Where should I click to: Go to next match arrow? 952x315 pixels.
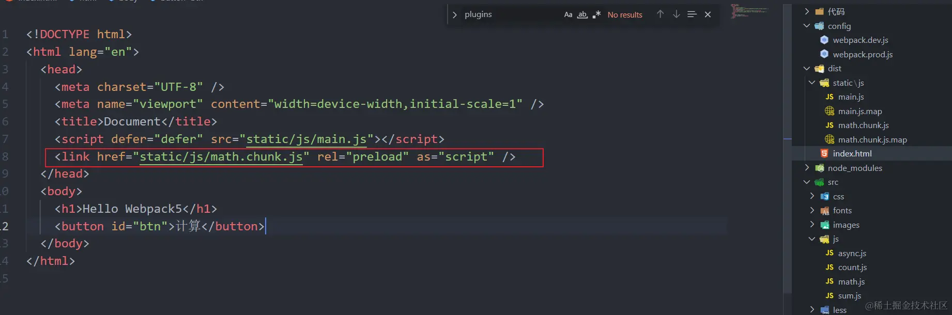pyautogui.click(x=676, y=14)
